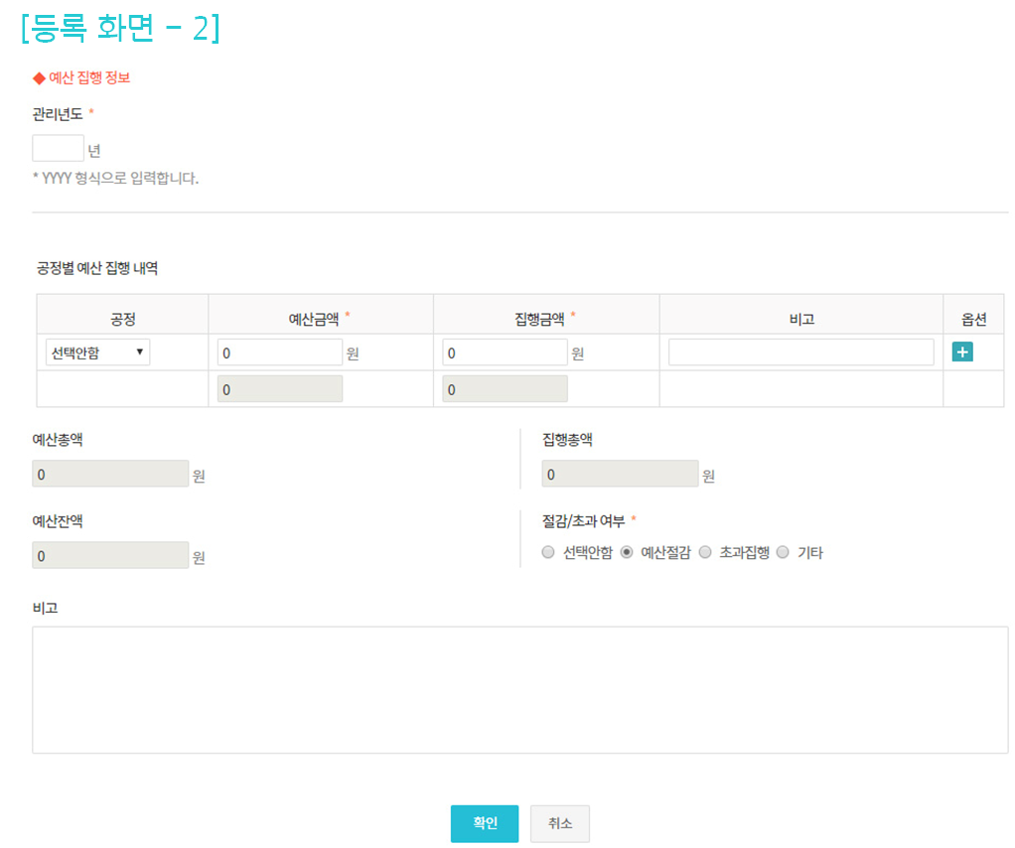1015x848 pixels.
Task: Click the 취소 cancel button
Action: coord(559,823)
